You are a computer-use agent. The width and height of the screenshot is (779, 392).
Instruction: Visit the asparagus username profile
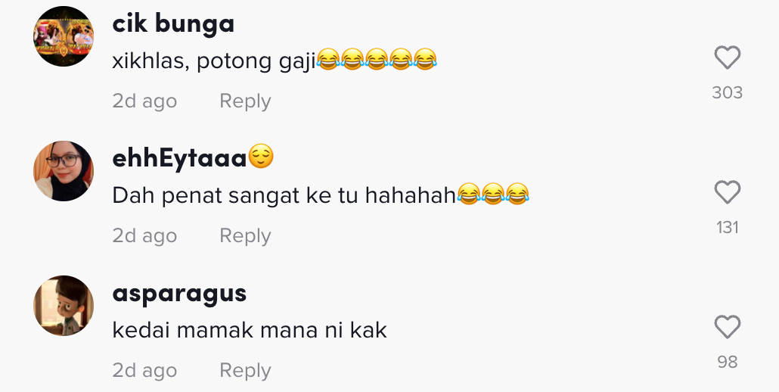179,293
